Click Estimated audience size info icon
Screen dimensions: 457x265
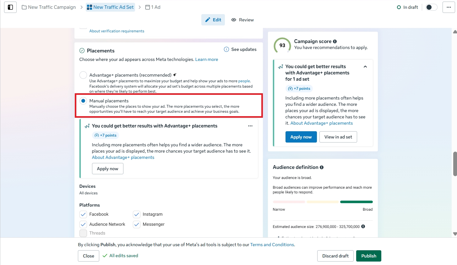coord(363,226)
